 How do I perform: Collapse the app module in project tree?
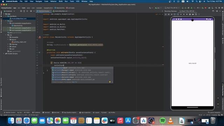(4, 14)
